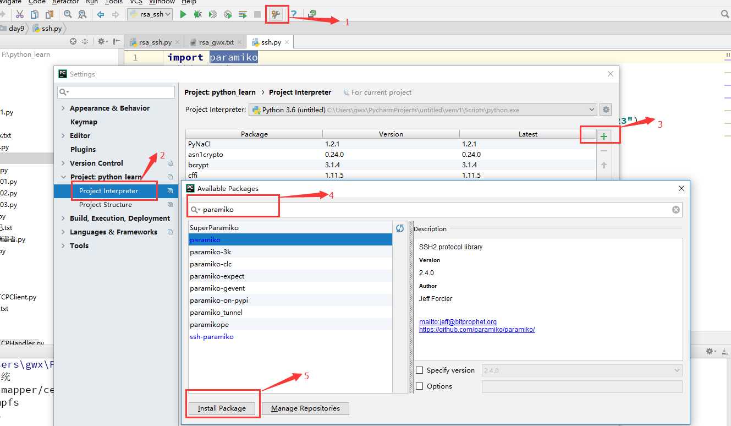Open the Specify version dropdown

(582, 370)
